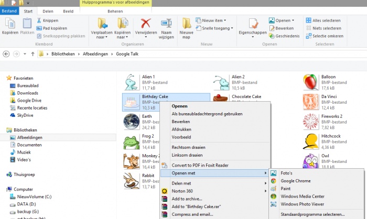This screenshot has width=367, height=219.
Task: Select the Alien 2 thumbnail
Action: click(x=221, y=82)
